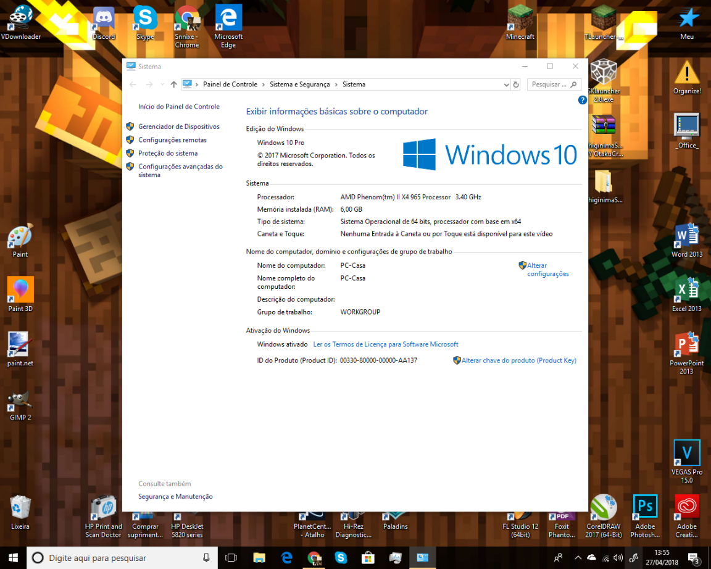Refresh the System control panel page
711x569 pixels.
[x=516, y=85]
